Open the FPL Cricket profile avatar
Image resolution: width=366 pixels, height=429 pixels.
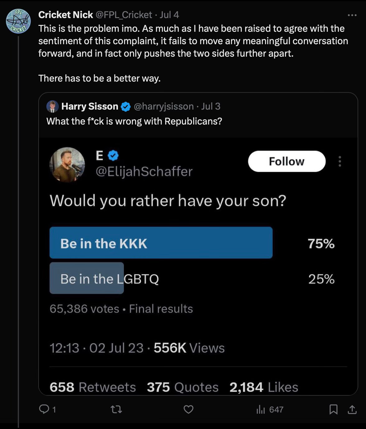[18, 21]
